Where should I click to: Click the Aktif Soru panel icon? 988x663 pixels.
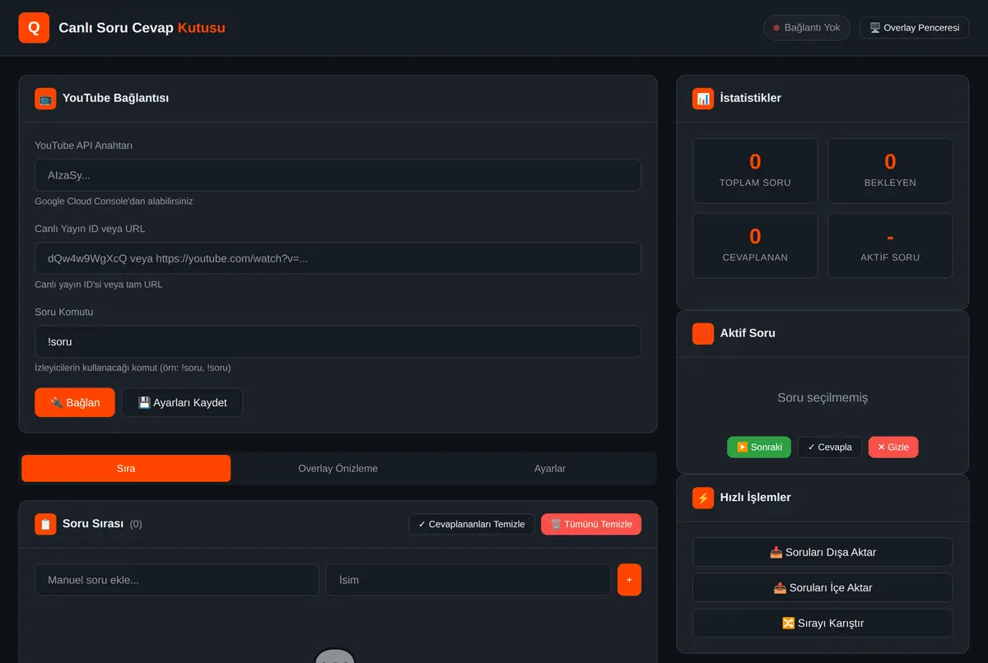[703, 333]
